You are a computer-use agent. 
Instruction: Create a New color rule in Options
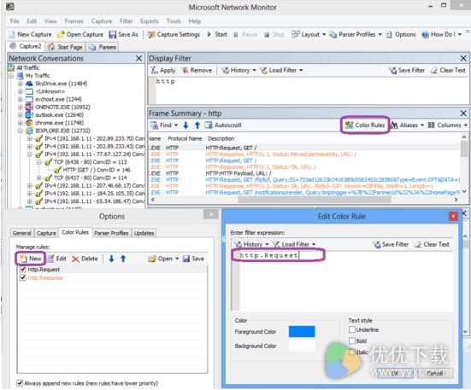click(x=30, y=259)
